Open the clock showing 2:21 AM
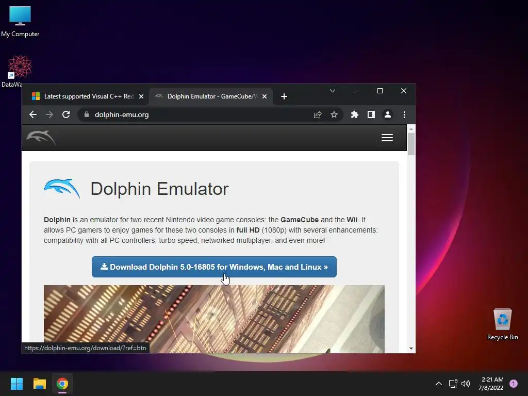 click(x=491, y=384)
